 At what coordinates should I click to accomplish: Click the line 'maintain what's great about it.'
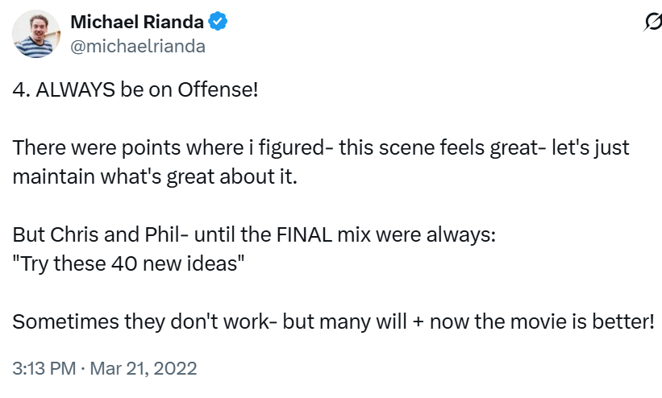pos(155,176)
